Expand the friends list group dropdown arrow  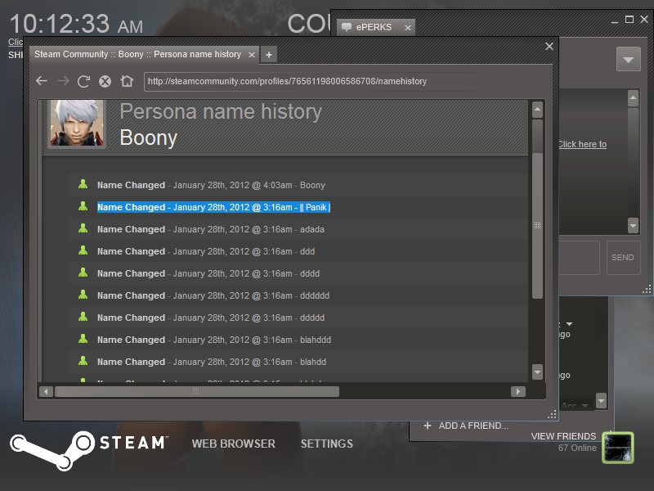[569, 324]
